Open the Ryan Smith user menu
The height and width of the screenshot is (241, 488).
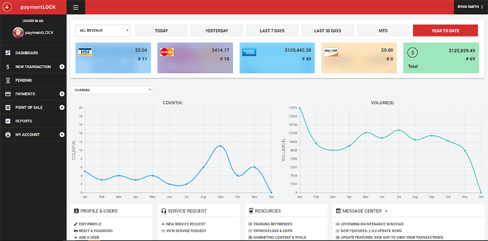pos(470,7)
